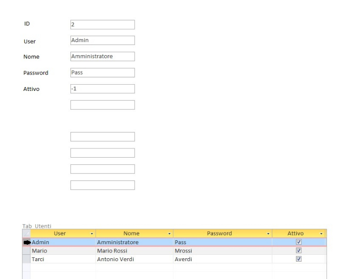Select the Mario Rossi cell

[134, 250]
